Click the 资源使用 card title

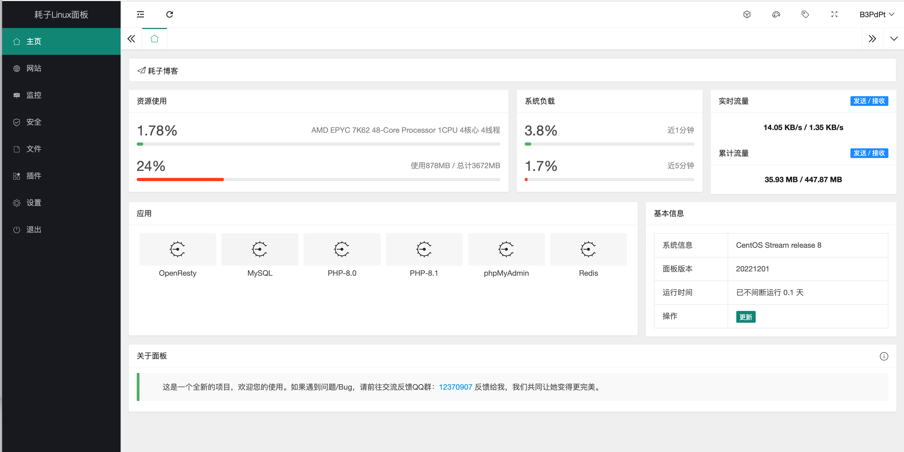152,101
